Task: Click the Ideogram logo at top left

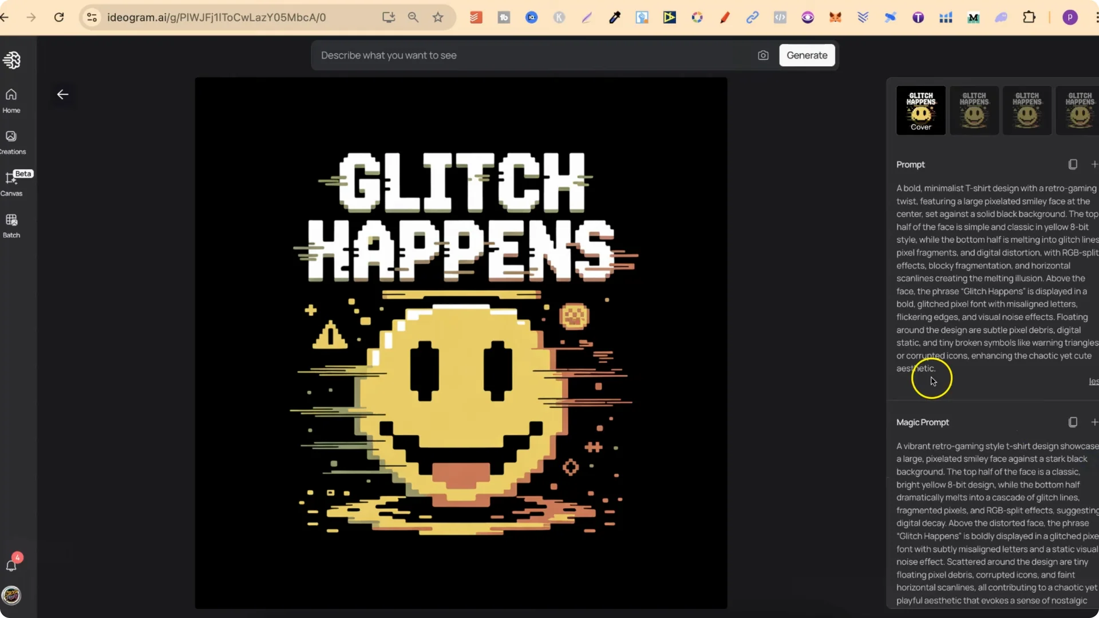Action: tap(12, 60)
